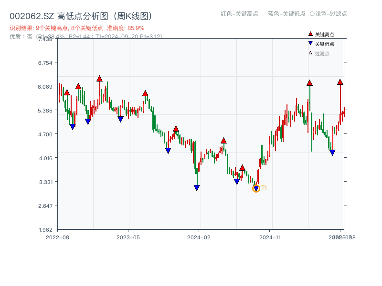Click the 2024-02 x-axis date label
382x286 pixels.
pos(199,237)
